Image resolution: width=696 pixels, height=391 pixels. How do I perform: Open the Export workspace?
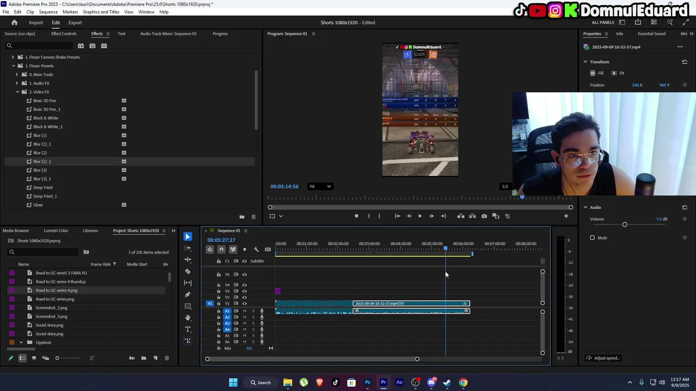pos(75,23)
